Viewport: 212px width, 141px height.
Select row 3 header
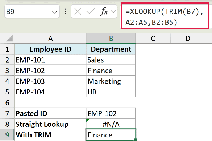pyautogui.click(x=7, y=70)
